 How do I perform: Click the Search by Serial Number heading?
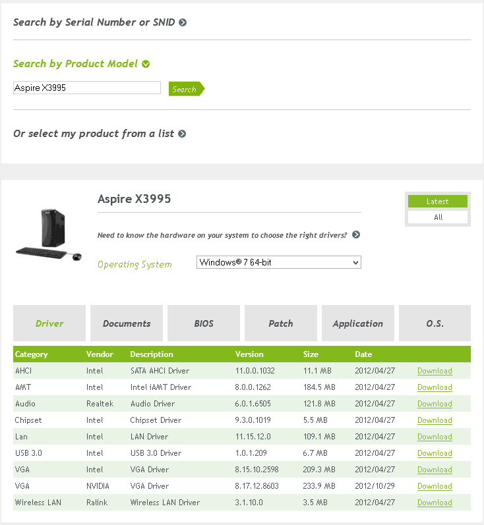[94, 22]
